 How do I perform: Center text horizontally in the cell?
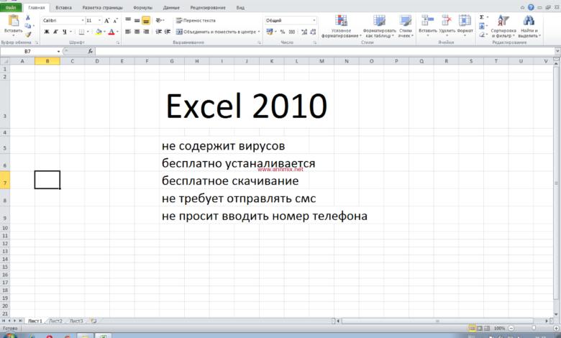[x=137, y=32]
